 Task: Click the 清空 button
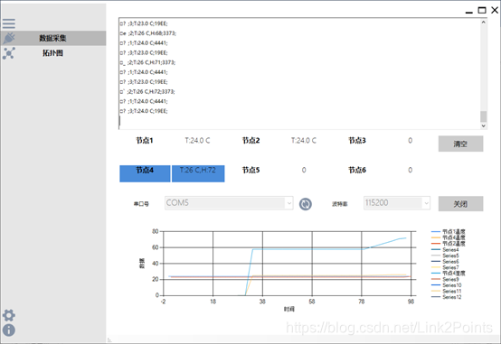pos(460,144)
